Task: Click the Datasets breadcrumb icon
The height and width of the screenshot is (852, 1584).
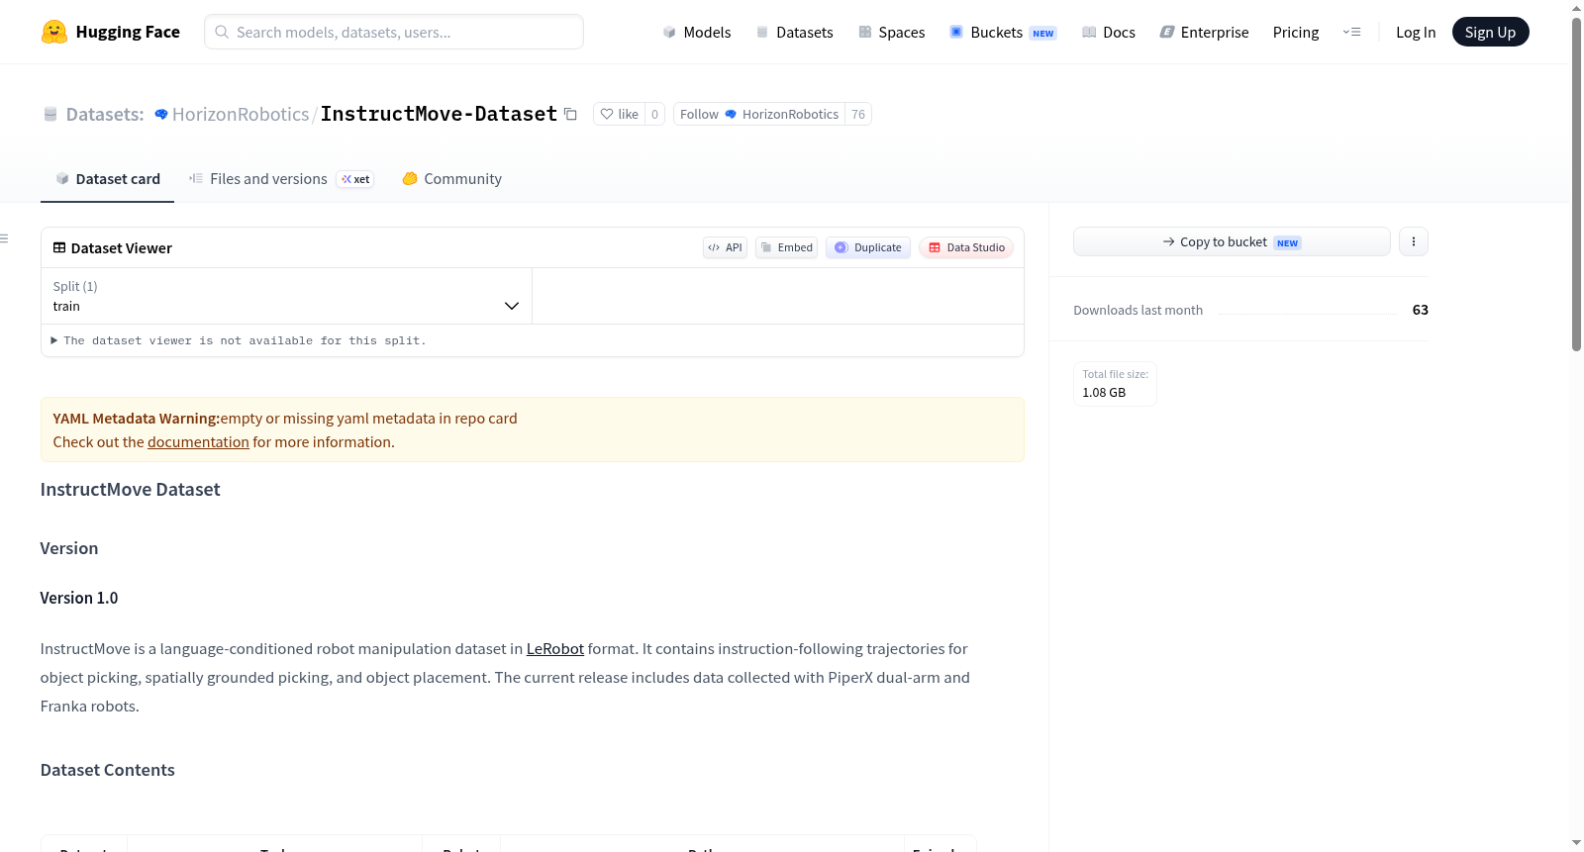Action: [50, 114]
